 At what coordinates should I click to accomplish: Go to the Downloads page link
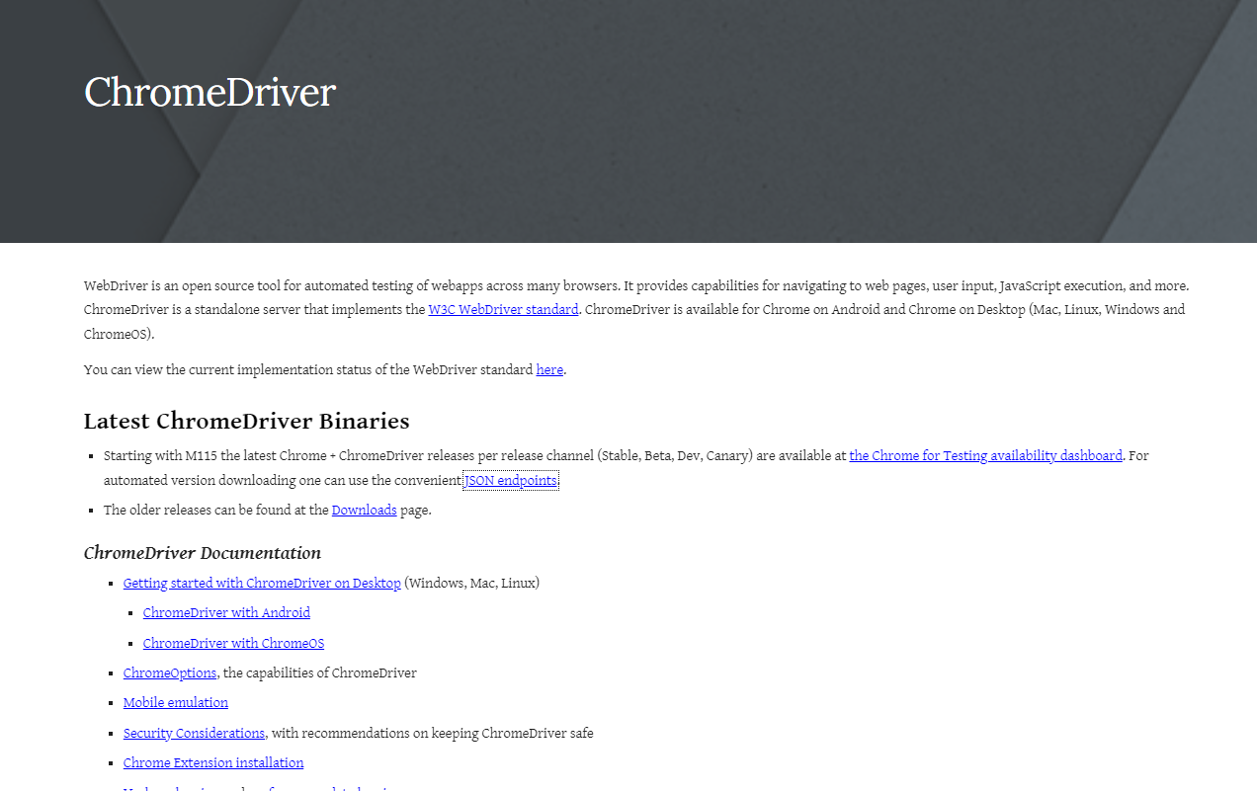pos(364,511)
